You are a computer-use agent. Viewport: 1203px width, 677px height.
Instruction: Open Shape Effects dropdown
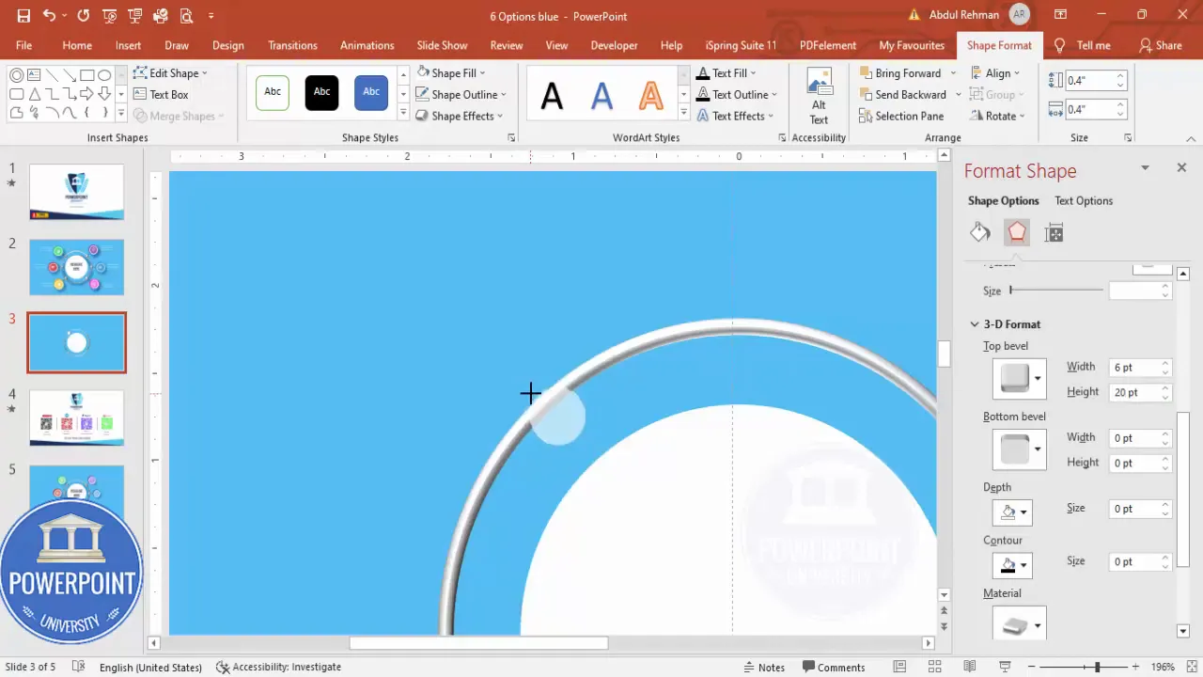click(460, 116)
